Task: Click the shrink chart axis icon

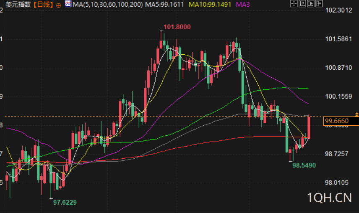Action: 302,4
